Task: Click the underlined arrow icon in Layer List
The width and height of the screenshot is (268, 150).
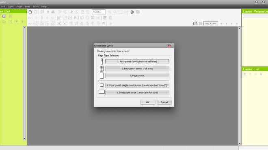Action: point(245,74)
